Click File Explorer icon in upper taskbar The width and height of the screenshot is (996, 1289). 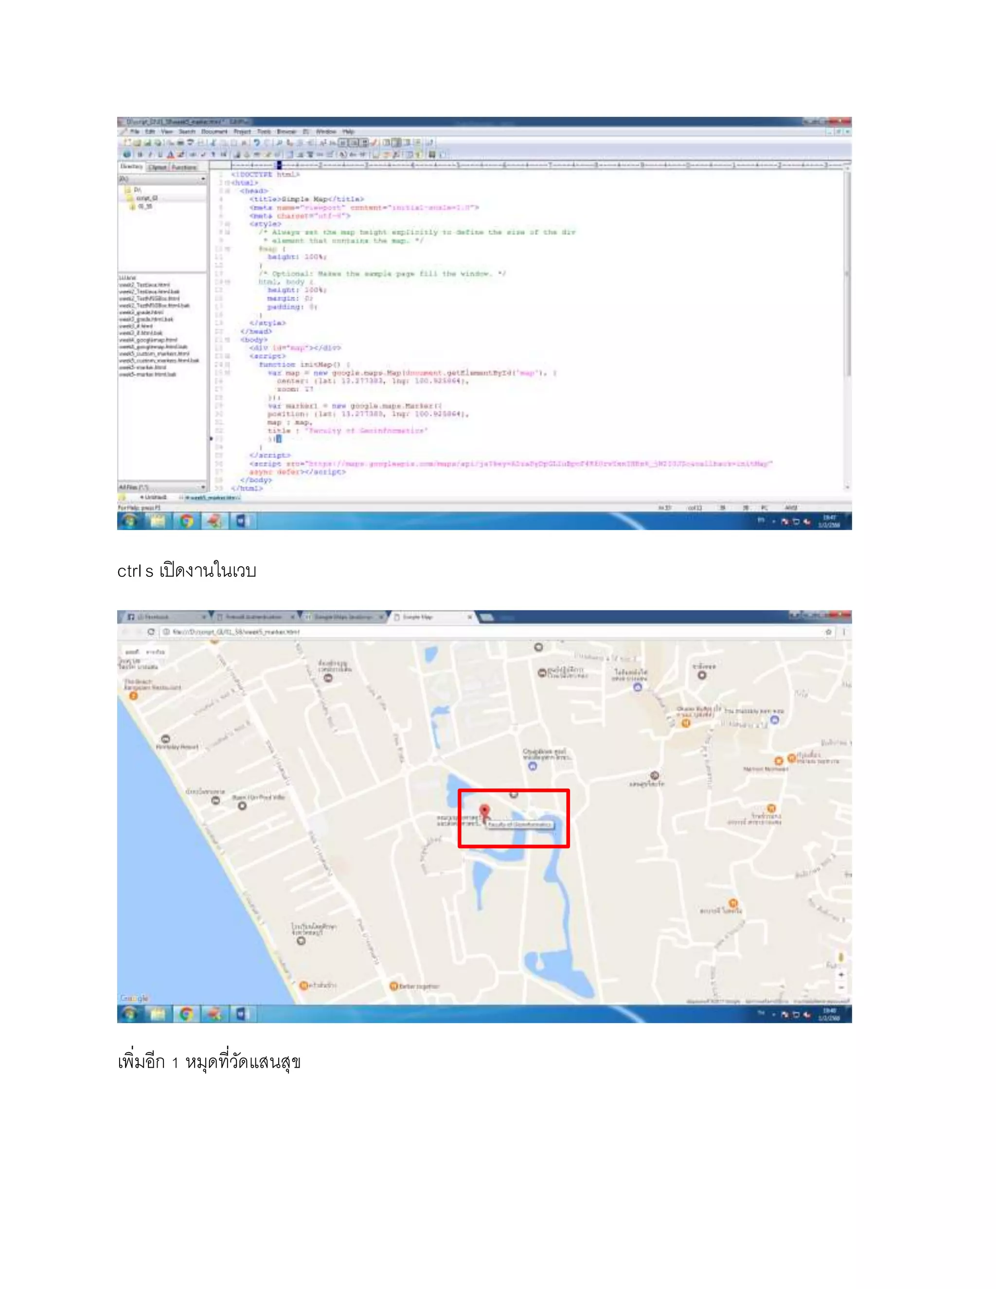(x=158, y=522)
